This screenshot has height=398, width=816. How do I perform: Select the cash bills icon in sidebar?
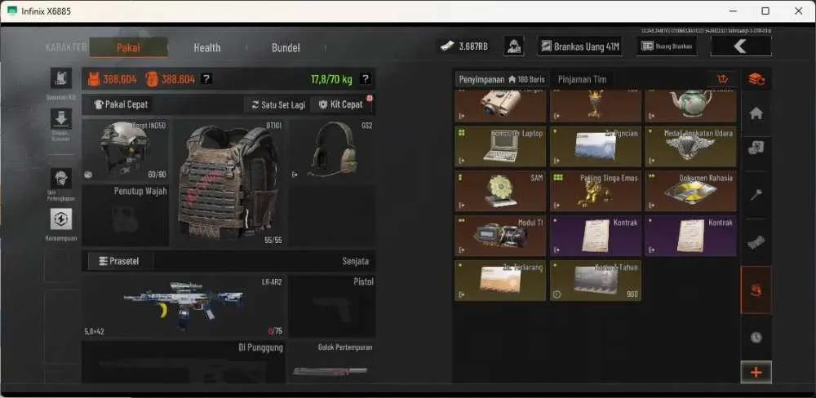pos(756,242)
